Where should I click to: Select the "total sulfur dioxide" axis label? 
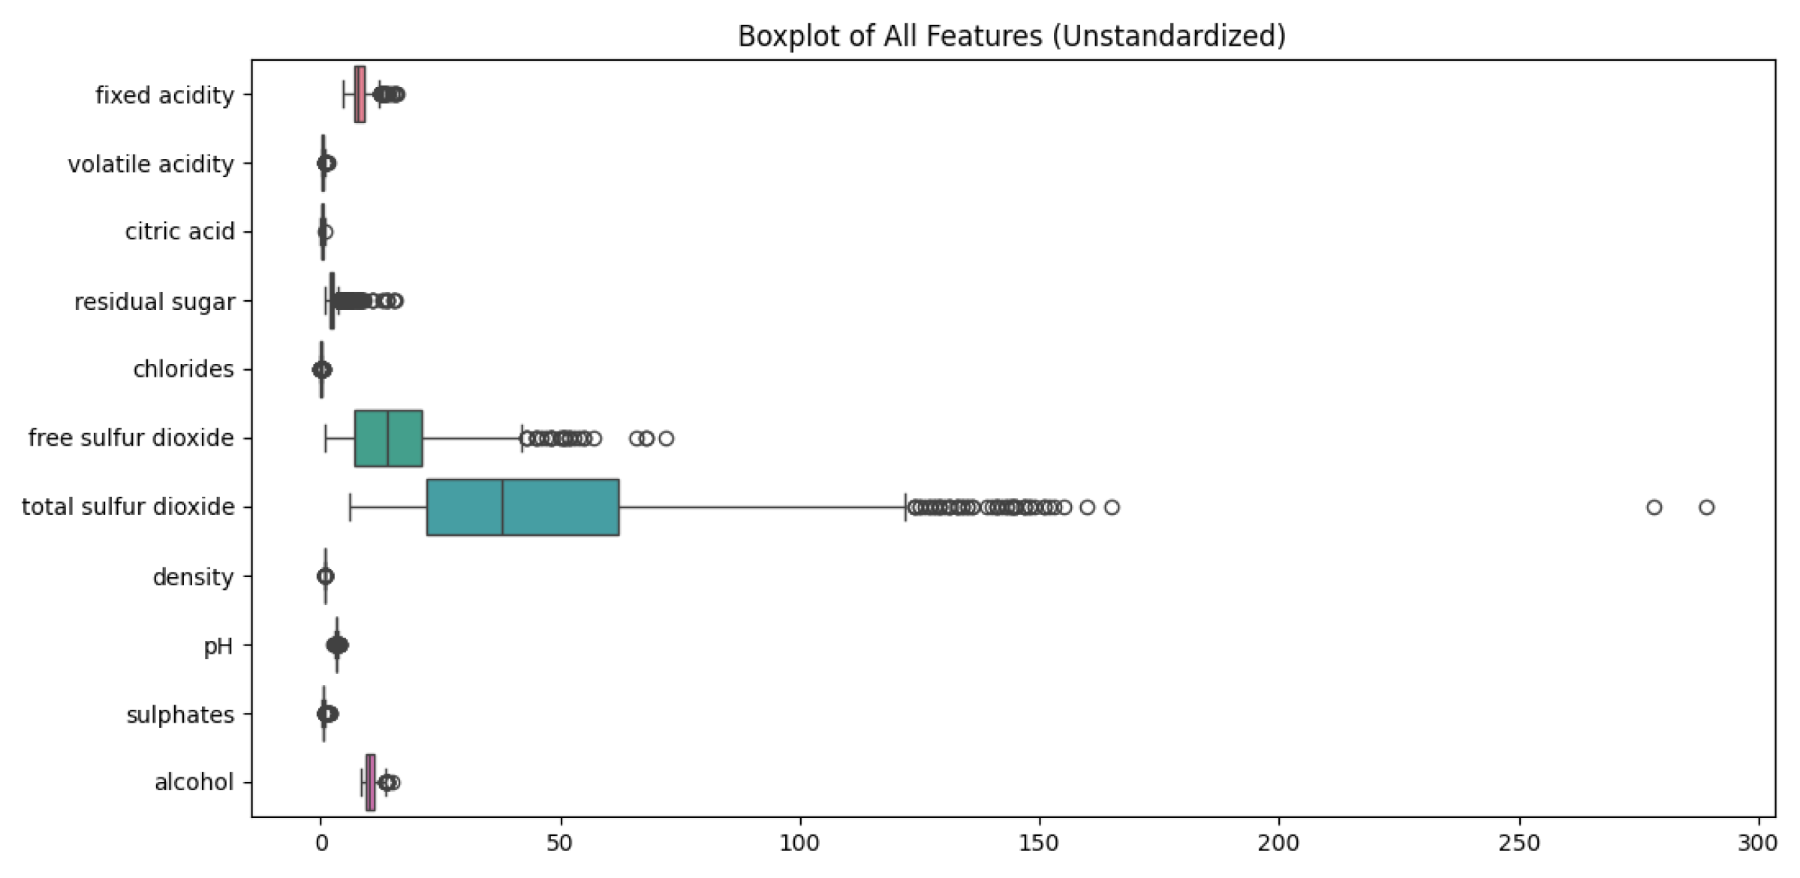coord(128,507)
